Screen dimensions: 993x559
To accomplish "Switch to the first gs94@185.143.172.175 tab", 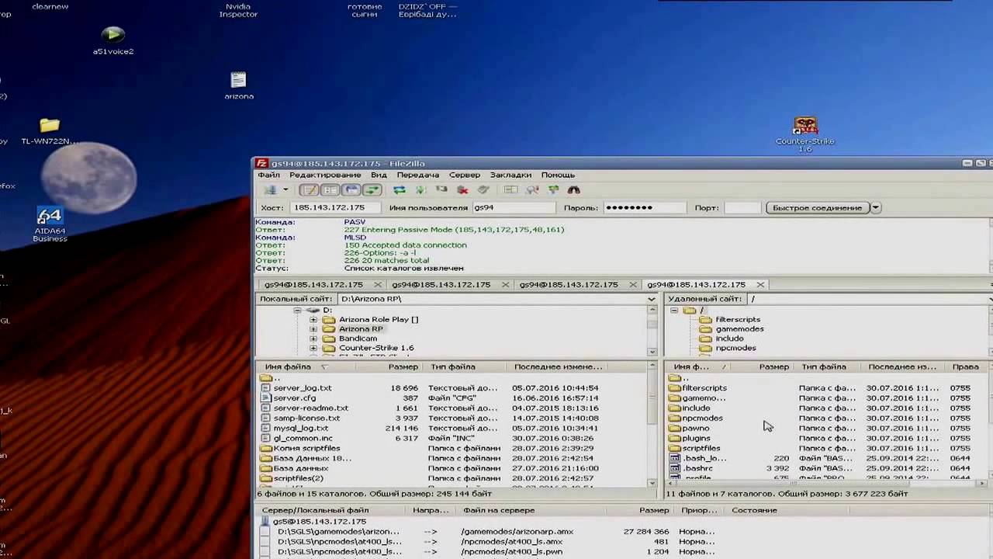I will [313, 285].
